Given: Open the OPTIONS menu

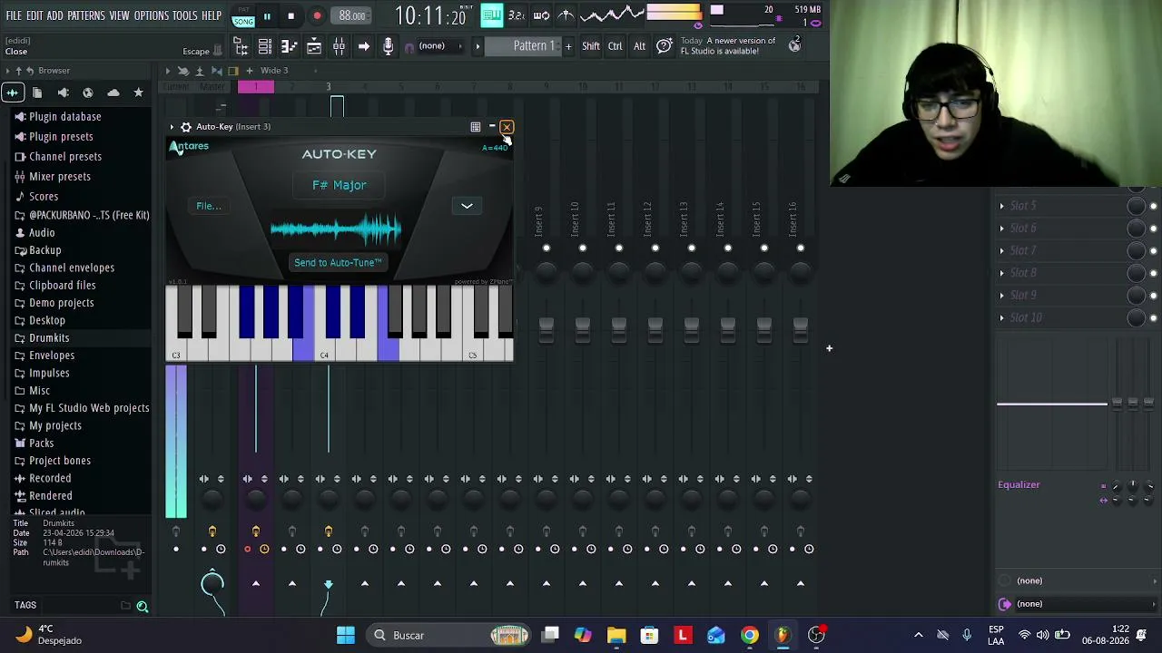Looking at the screenshot, I should click(x=152, y=16).
